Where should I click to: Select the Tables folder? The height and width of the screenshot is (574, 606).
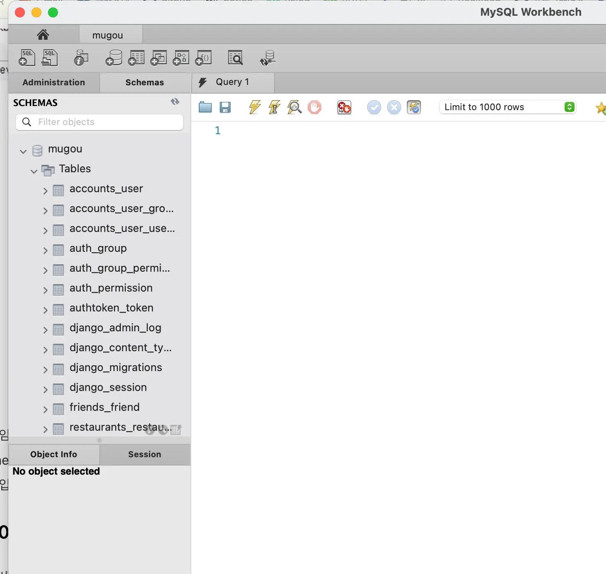tap(75, 169)
